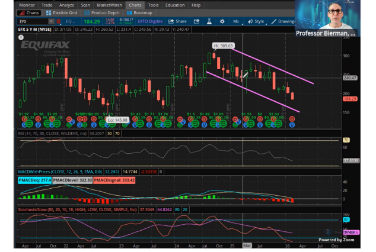376x252 pixels.
Task: Click the red 184.29 last price axis label
Action: pos(350,99)
